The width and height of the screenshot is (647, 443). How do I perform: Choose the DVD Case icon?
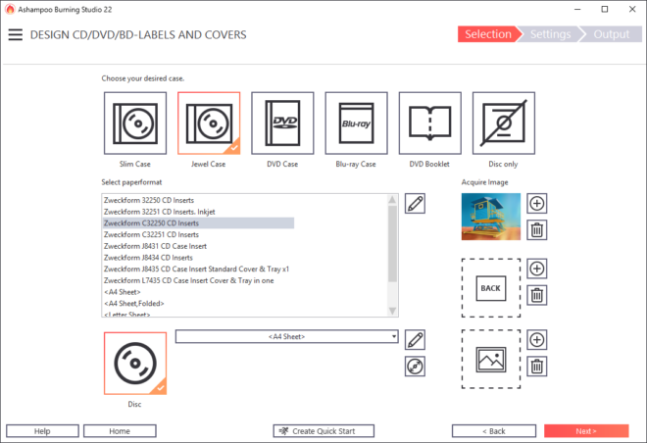pyautogui.click(x=282, y=123)
